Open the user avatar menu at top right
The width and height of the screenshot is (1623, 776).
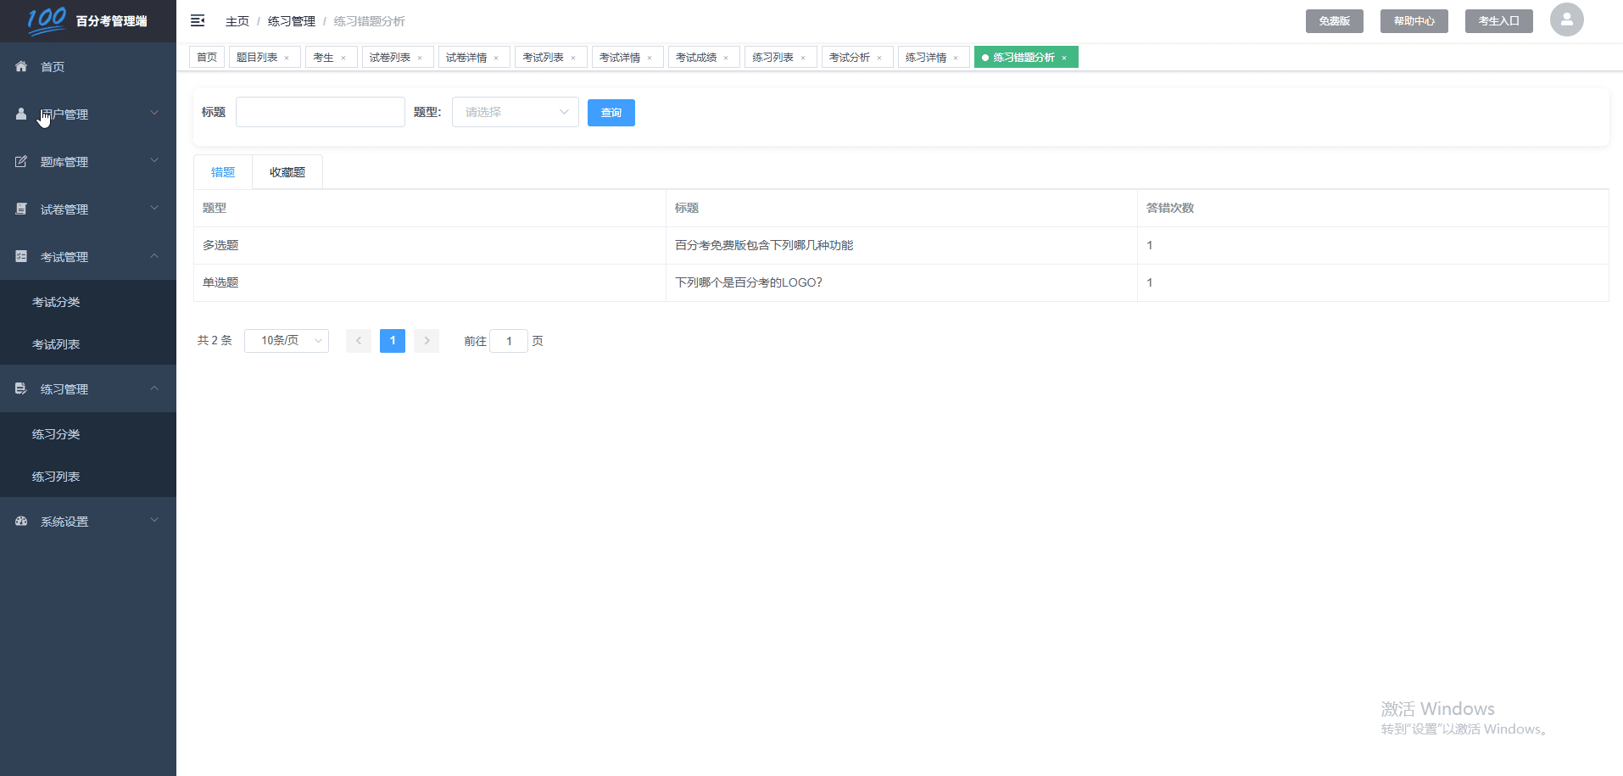(1565, 20)
